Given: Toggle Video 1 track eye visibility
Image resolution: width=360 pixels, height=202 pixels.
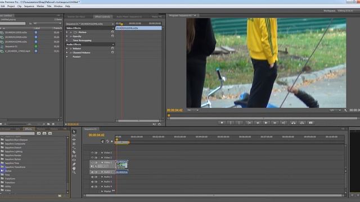Looking at the screenshot, I should 92,163.
